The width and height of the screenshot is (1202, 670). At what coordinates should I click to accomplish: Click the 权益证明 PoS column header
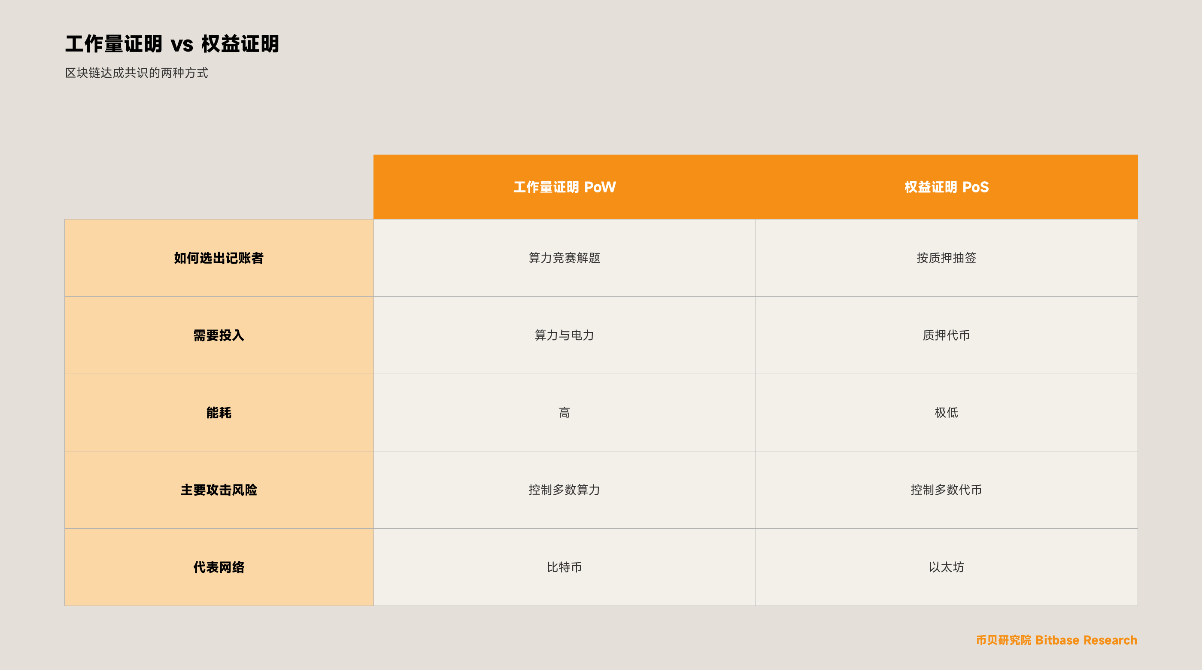click(946, 187)
